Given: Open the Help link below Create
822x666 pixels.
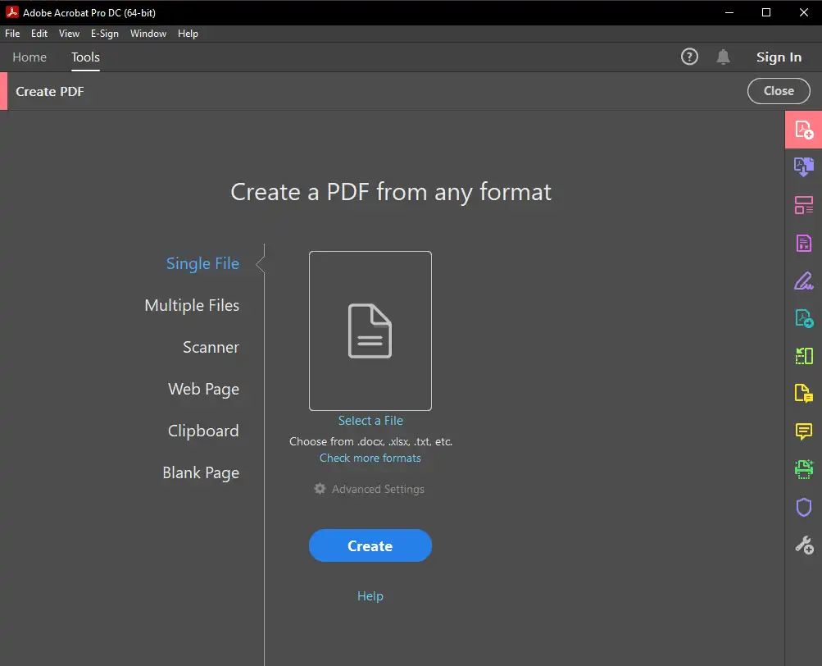Looking at the screenshot, I should click(x=370, y=596).
